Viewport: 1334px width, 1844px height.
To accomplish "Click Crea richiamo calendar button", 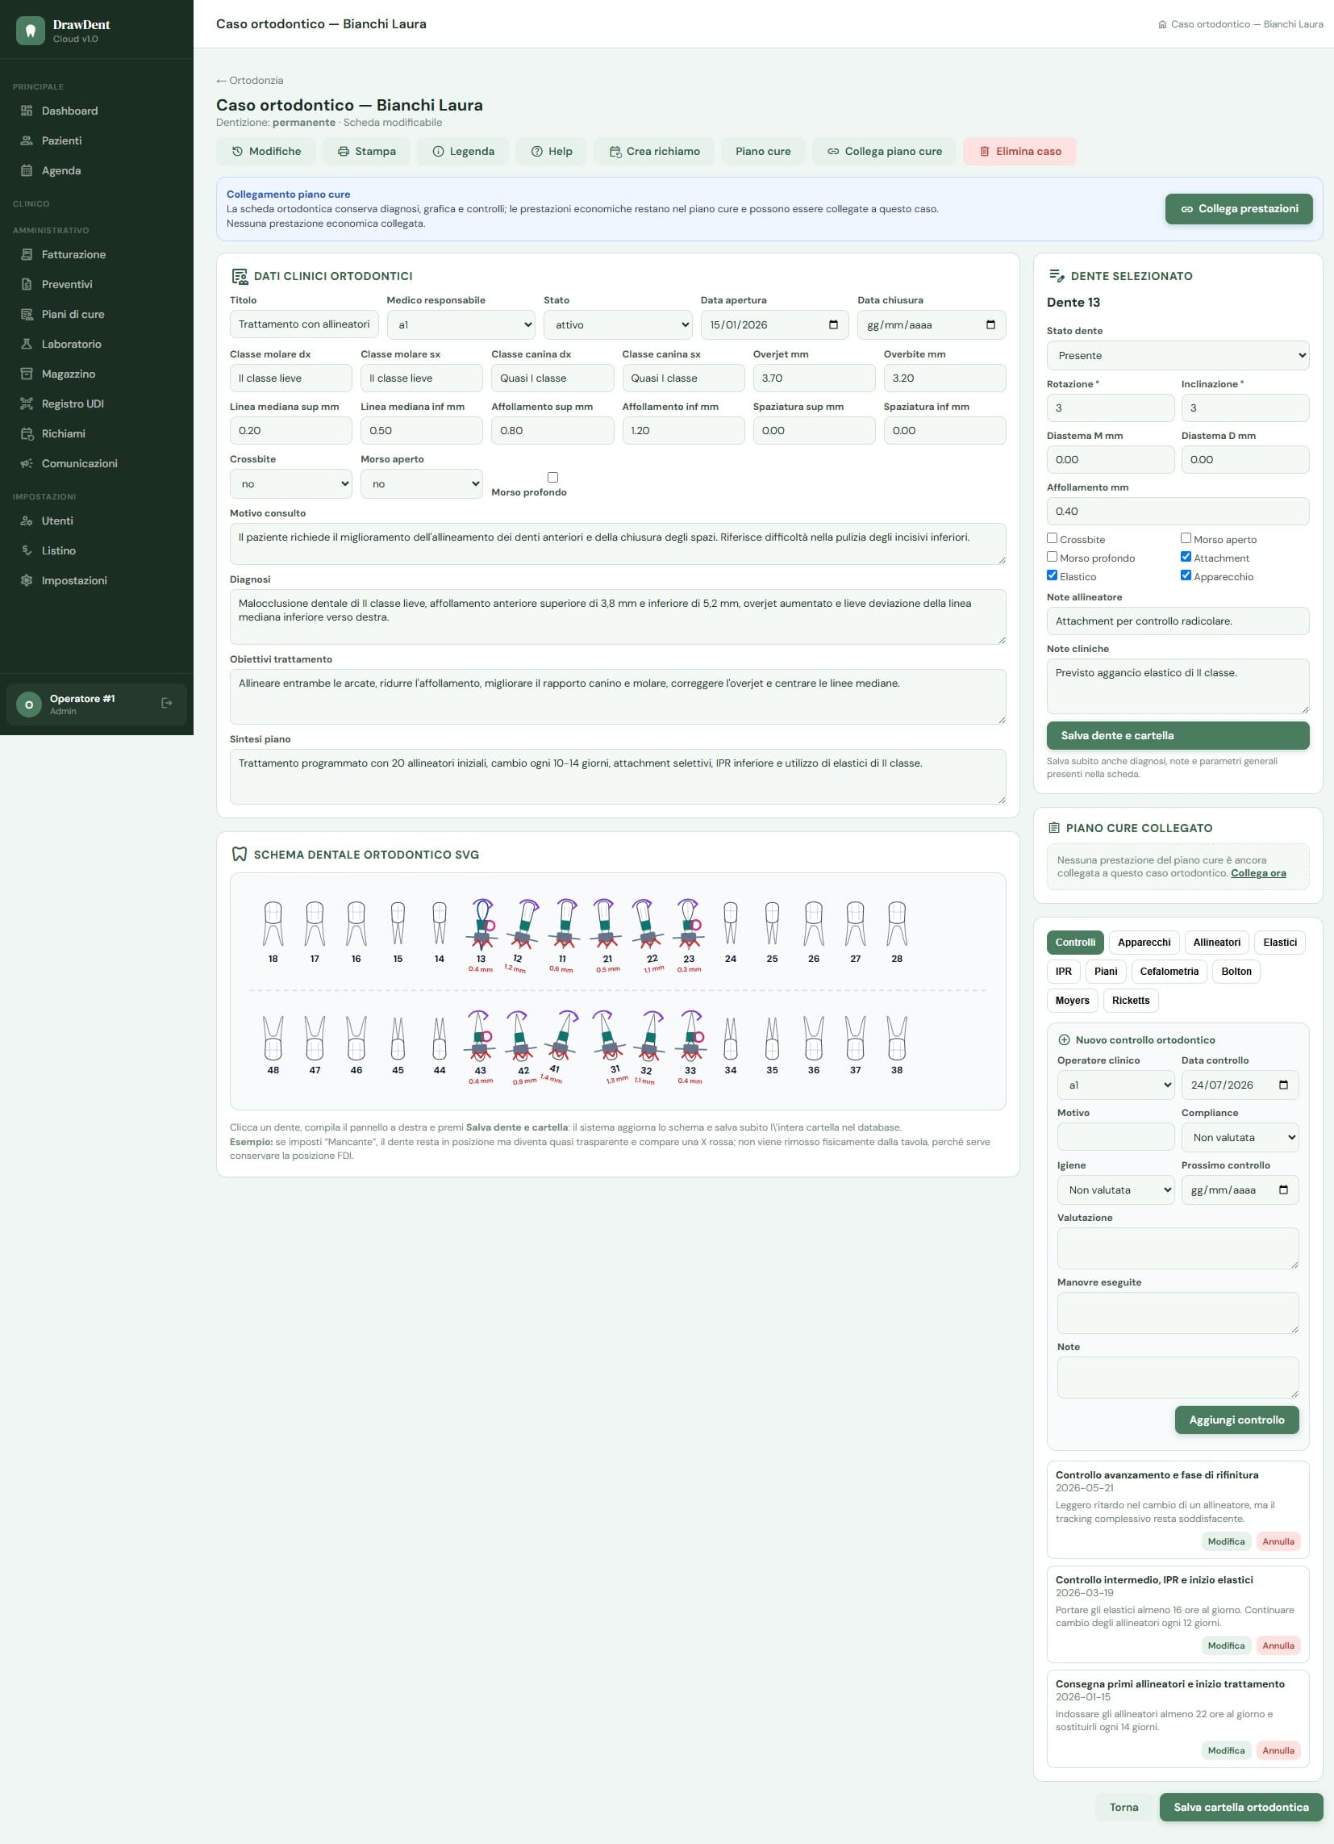I will [654, 151].
